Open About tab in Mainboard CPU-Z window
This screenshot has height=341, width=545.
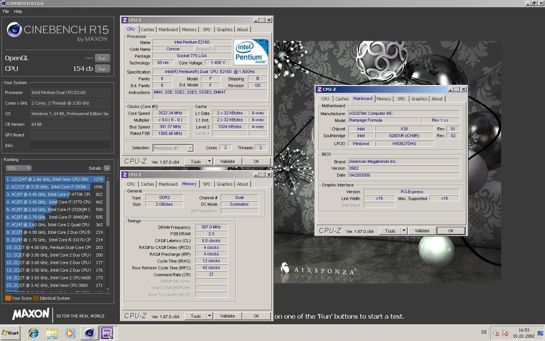click(x=437, y=99)
